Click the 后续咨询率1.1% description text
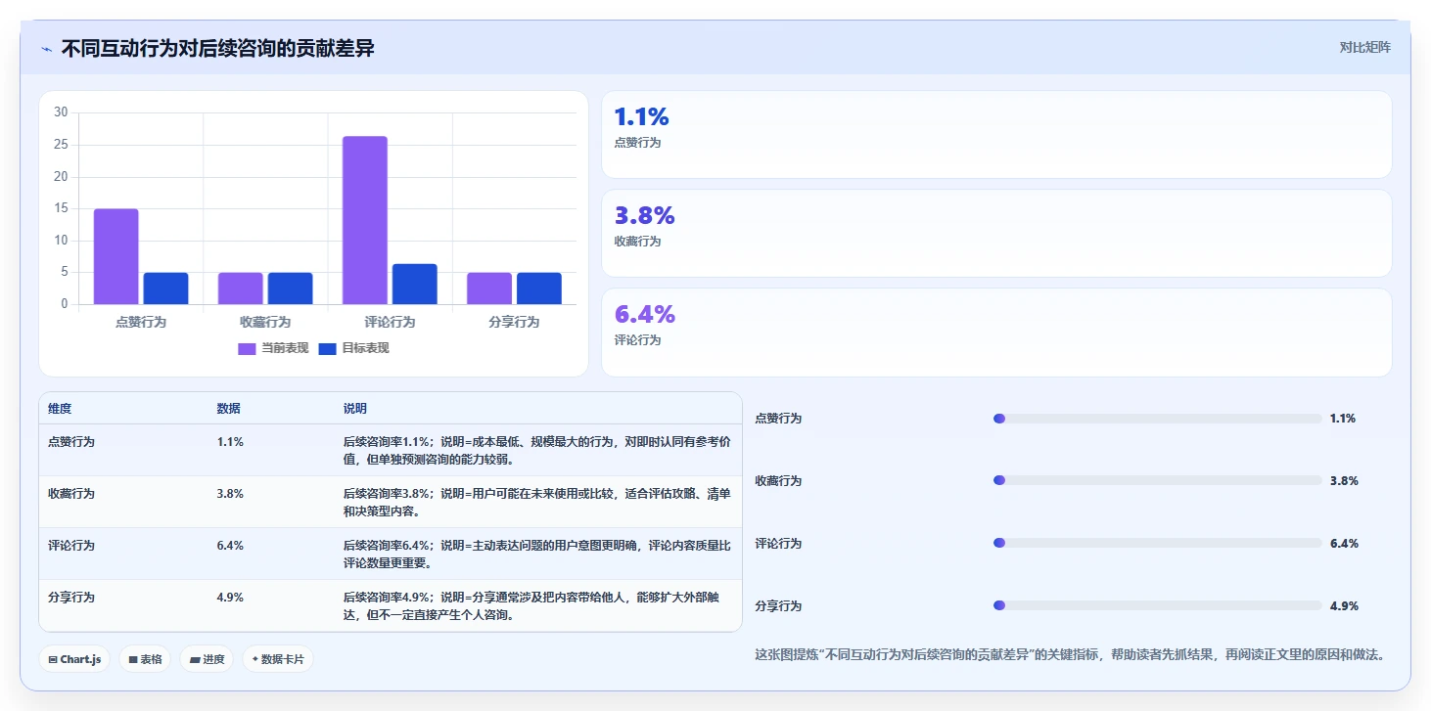1431x711 pixels. [x=537, y=451]
